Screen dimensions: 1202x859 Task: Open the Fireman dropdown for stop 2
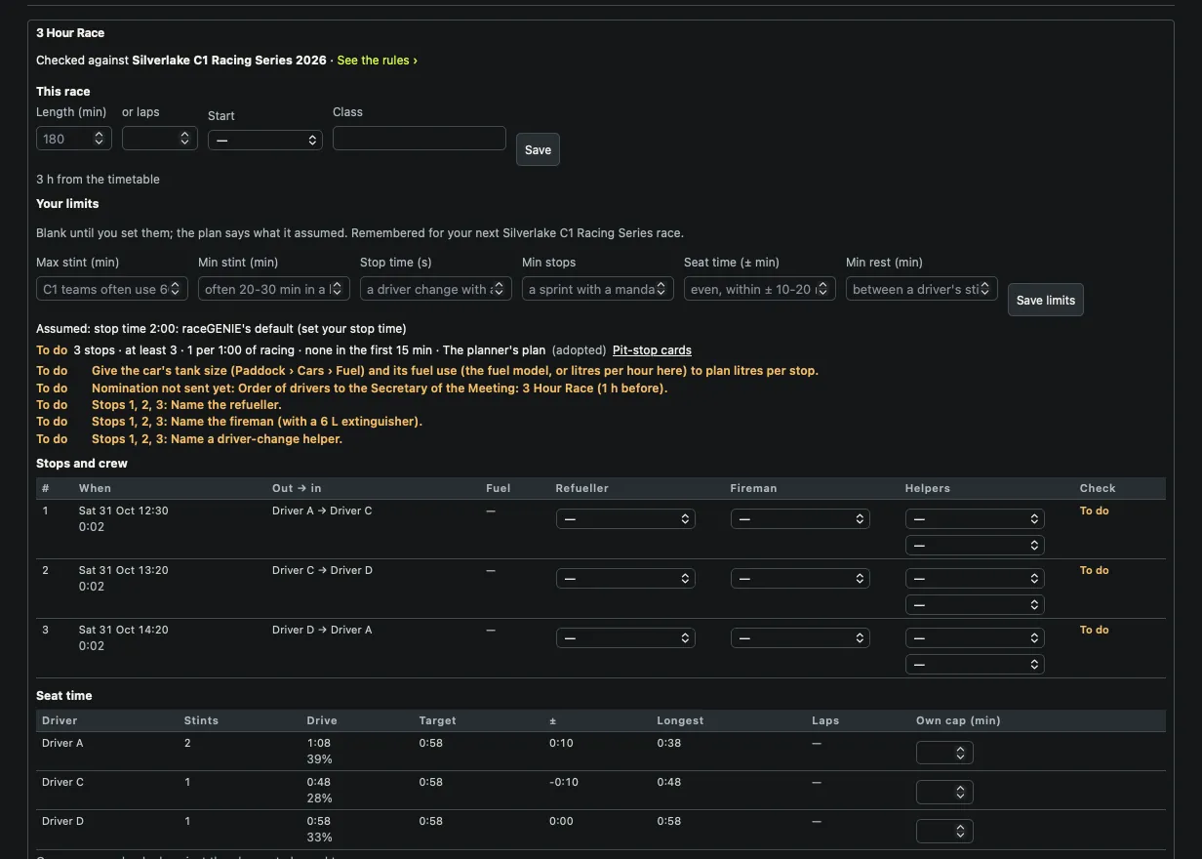tap(800, 579)
